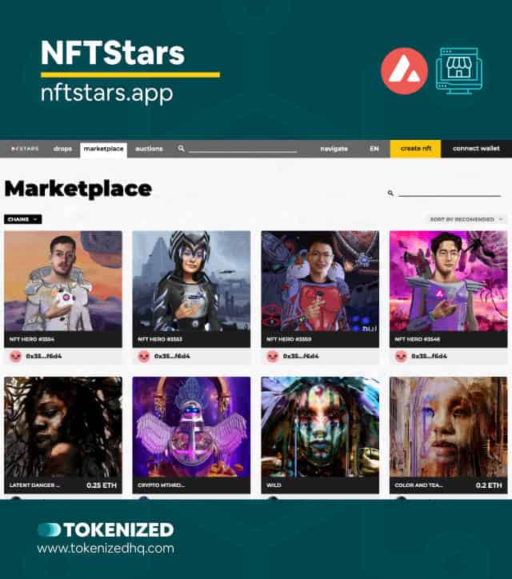This screenshot has width=512, height=579.
Task: Open the EN language selector
Action: [374, 149]
